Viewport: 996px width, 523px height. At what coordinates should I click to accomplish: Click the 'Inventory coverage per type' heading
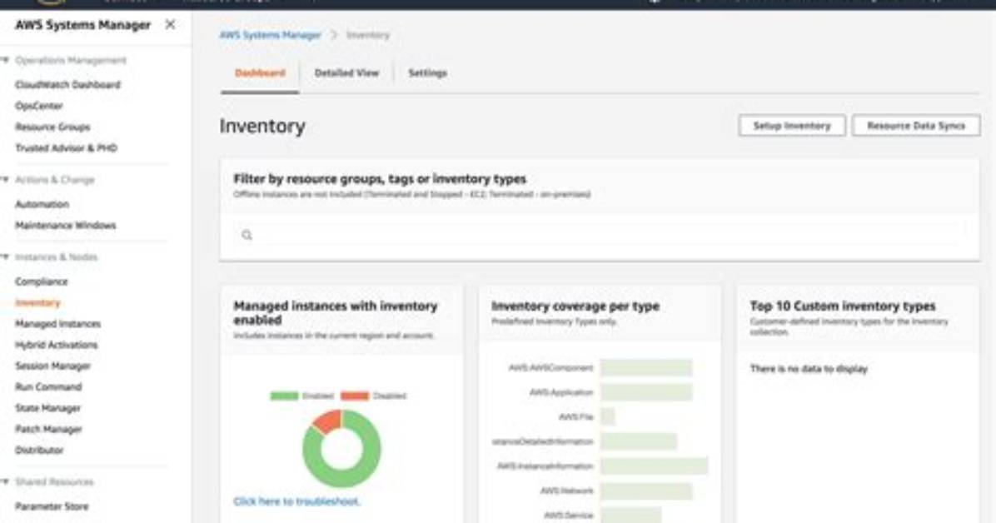pos(575,306)
